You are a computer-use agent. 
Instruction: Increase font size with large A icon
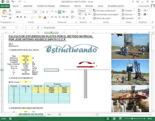click(43, 12)
